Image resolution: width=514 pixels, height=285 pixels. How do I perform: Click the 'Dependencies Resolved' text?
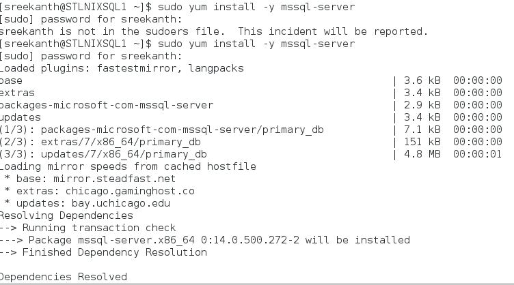click(64, 277)
